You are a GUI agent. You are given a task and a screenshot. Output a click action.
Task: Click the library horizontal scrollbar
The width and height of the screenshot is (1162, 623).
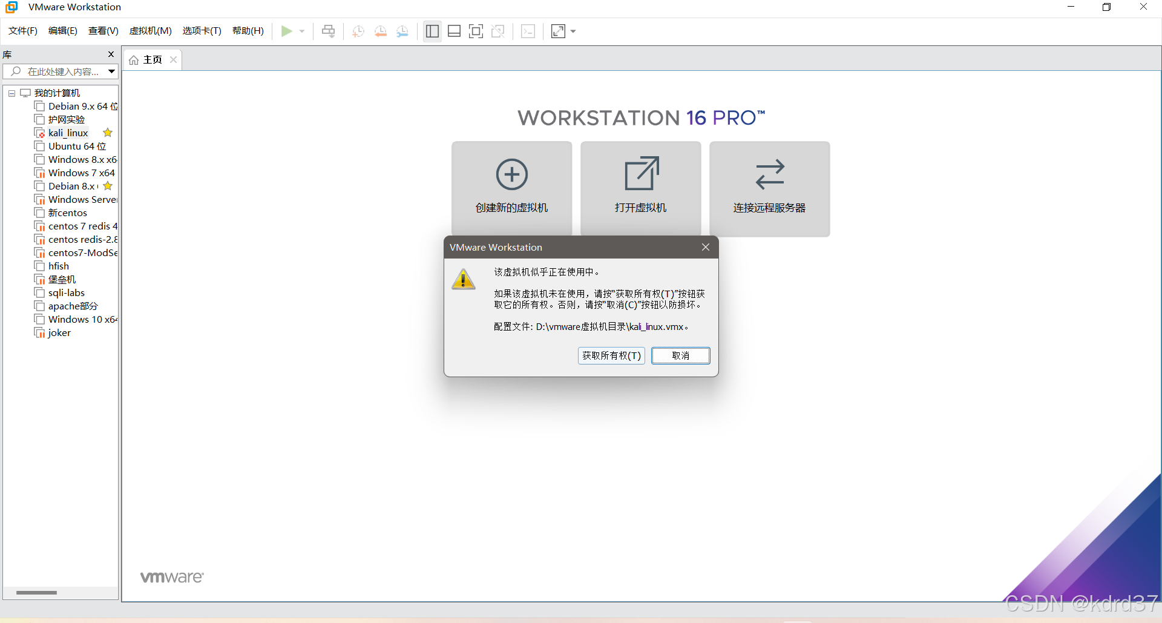pyautogui.click(x=36, y=593)
